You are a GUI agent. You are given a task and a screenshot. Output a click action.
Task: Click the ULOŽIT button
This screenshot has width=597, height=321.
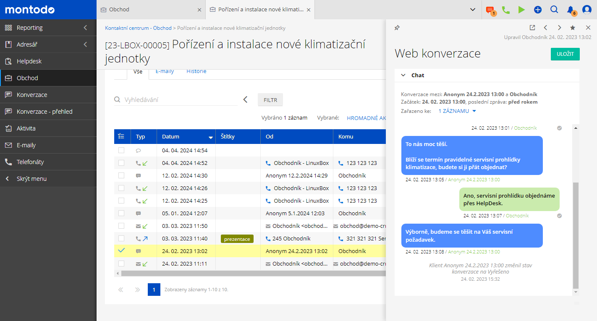point(565,54)
